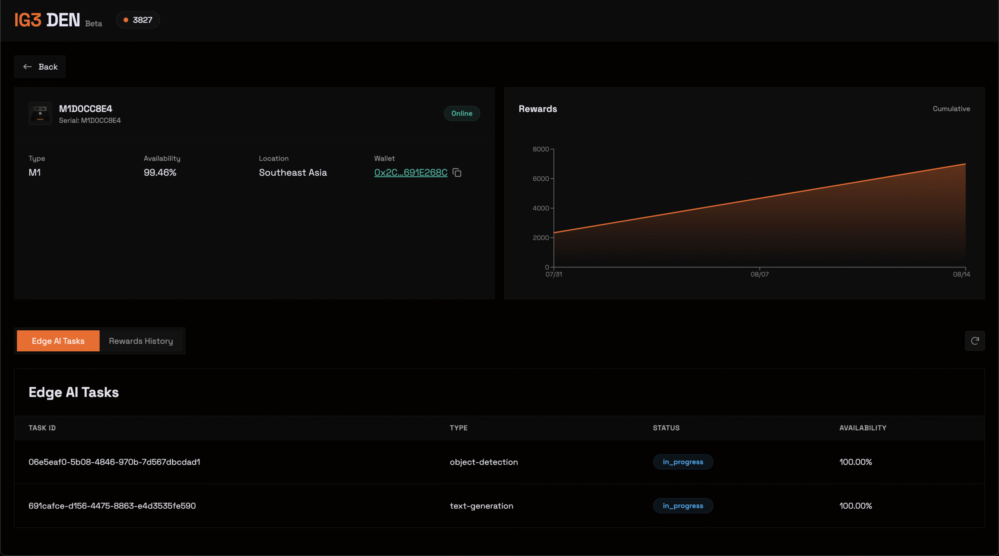
Task: Click the TASK ID column header
Action: (x=42, y=428)
